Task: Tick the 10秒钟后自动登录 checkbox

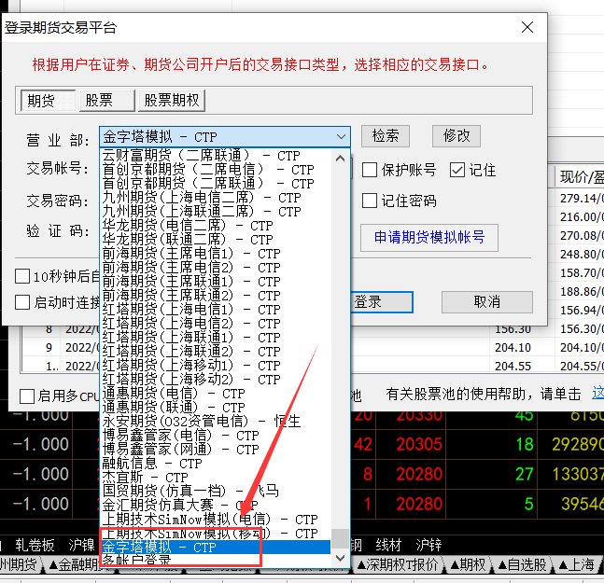Action: click(22, 276)
